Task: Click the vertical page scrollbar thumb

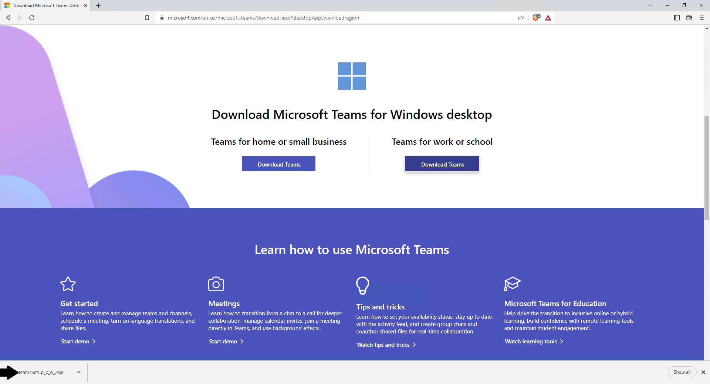Action: [x=707, y=168]
